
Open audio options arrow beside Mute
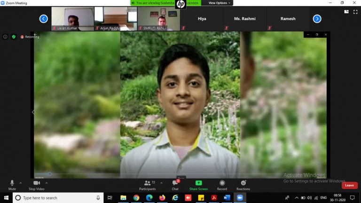click(21, 183)
